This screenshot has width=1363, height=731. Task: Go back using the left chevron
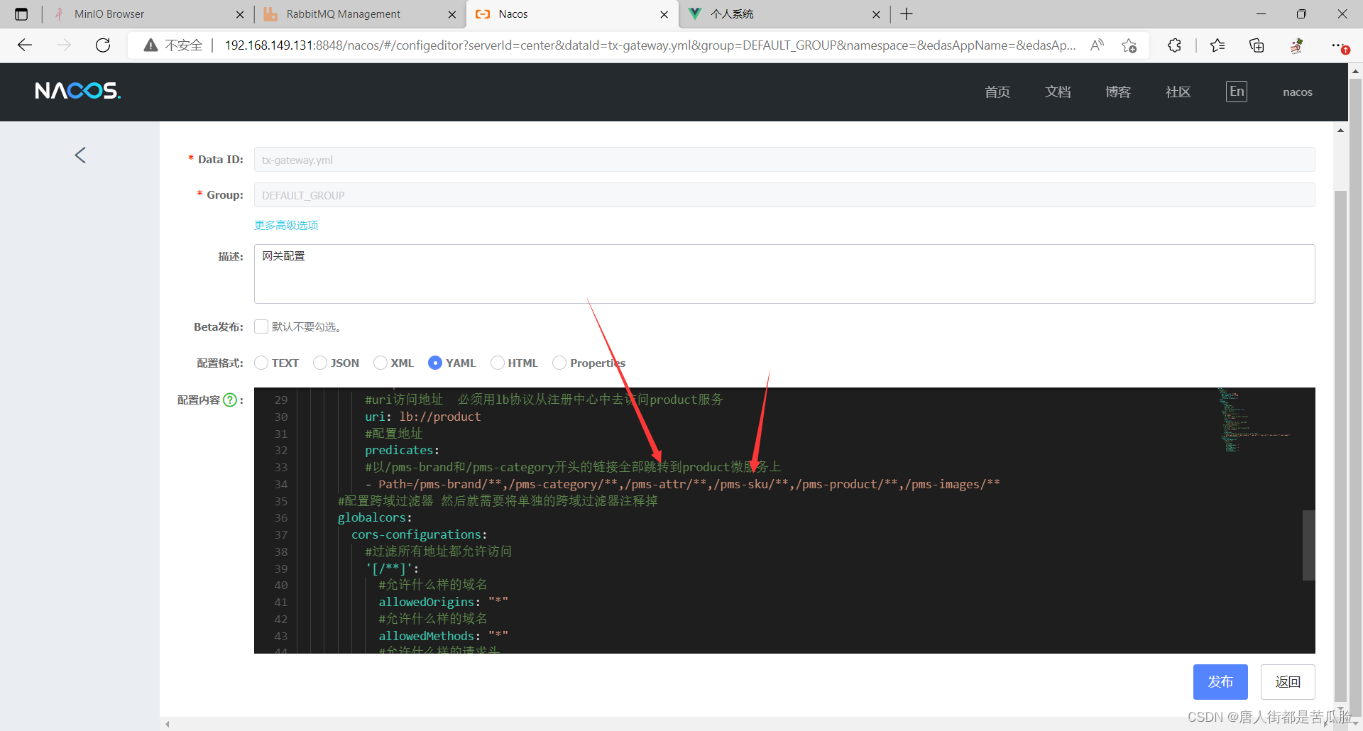(80, 155)
